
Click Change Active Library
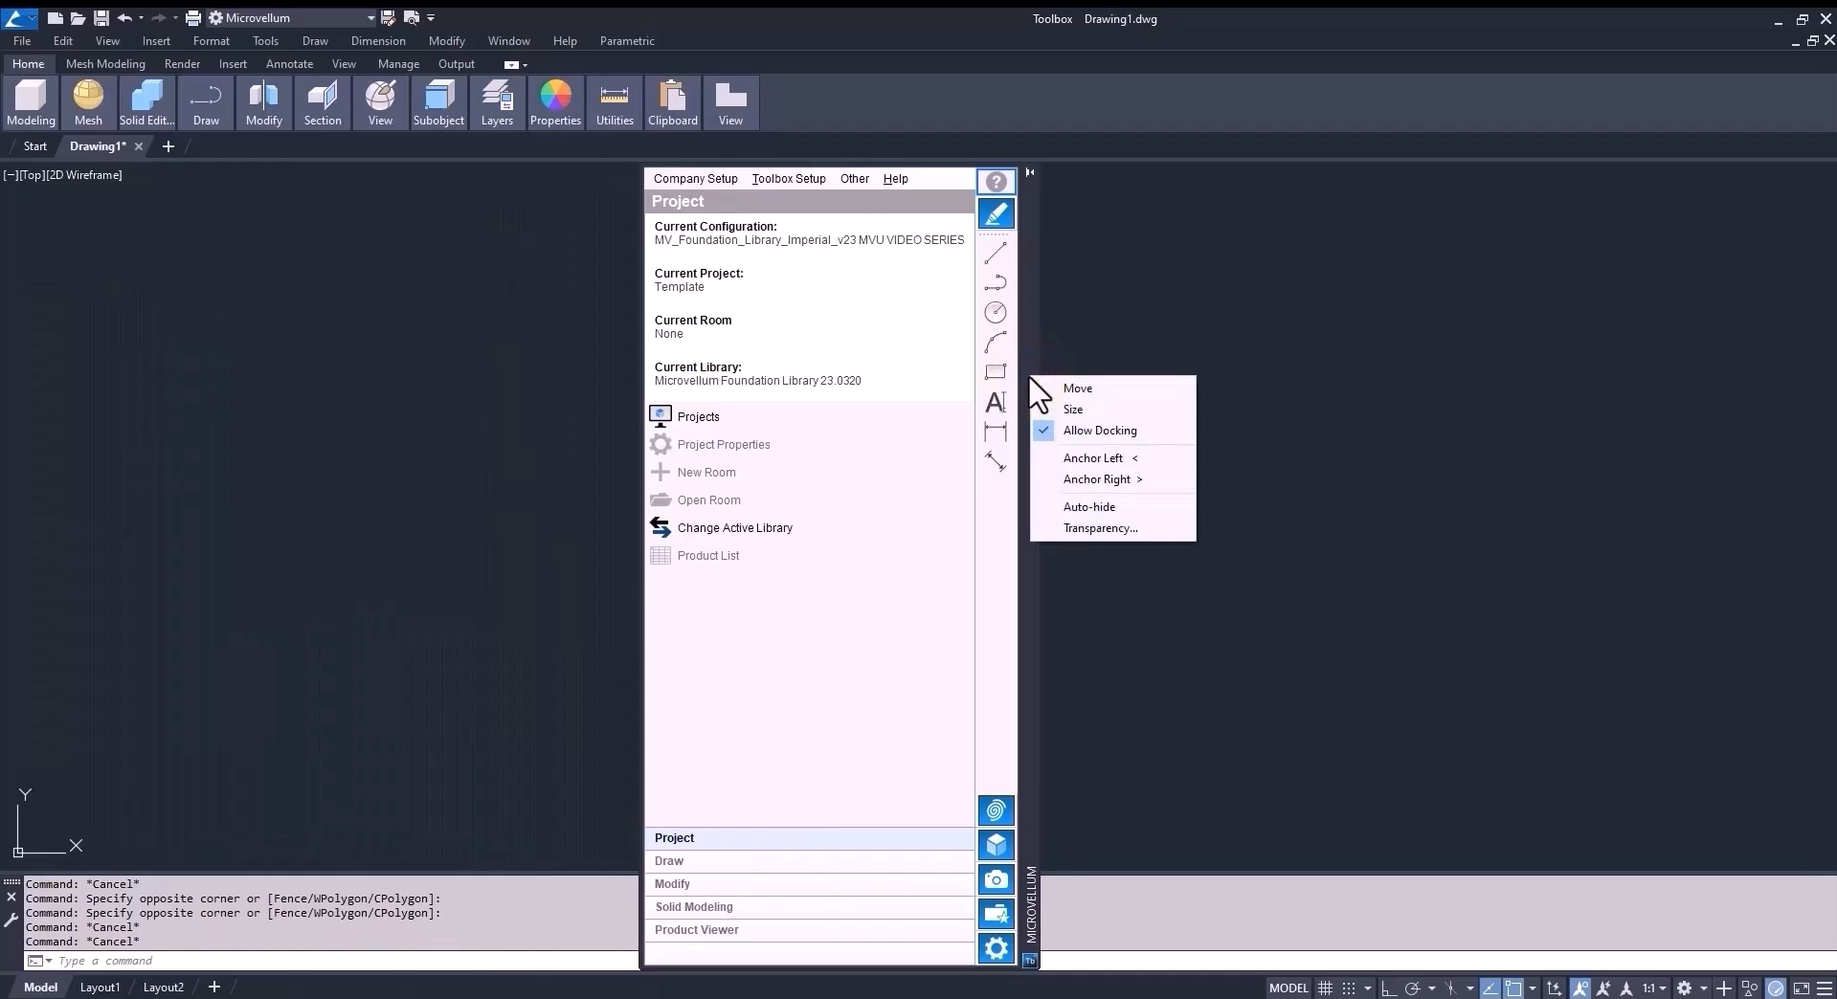[734, 528]
